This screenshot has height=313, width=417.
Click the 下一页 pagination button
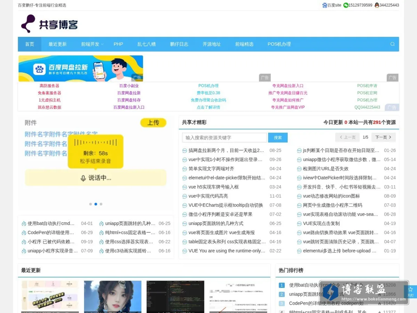384,137
